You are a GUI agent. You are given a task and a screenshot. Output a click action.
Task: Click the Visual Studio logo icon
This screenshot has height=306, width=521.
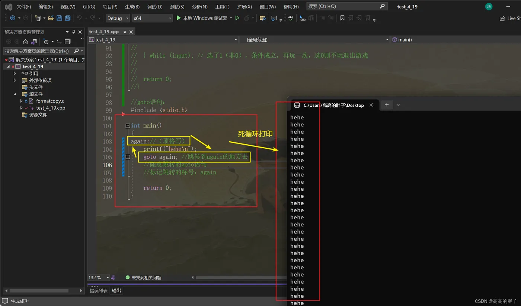(8, 7)
